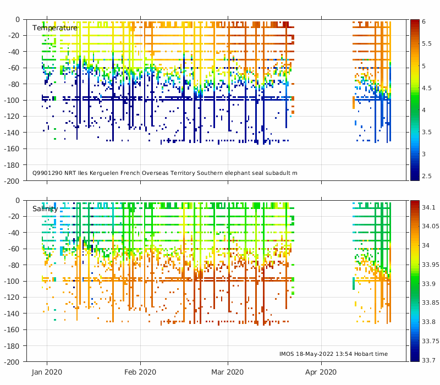Click salinity colorbar yellow region near 33.95
This screenshot has height=385, width=440.
(415, 265)
